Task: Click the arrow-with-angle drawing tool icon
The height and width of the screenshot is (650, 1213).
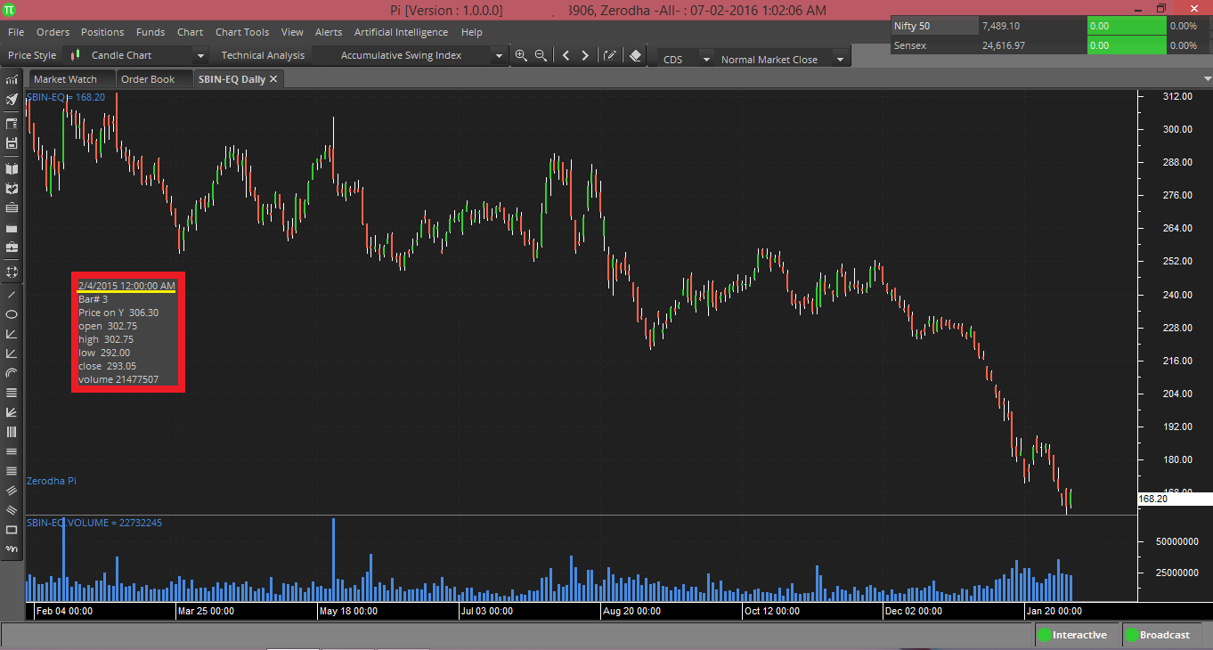Action: [x=12, y=412]
